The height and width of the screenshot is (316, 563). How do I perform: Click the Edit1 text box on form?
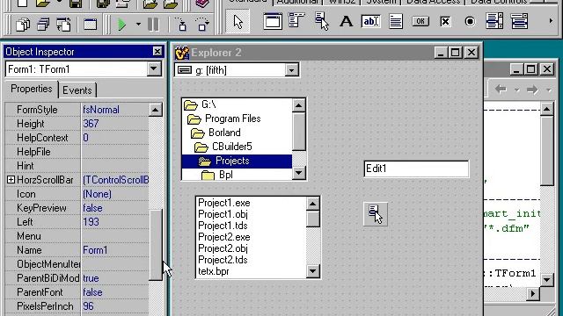(416, 169)
